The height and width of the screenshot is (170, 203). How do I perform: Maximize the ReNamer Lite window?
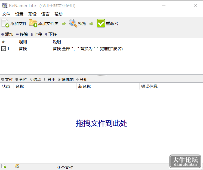pos(180,5)
